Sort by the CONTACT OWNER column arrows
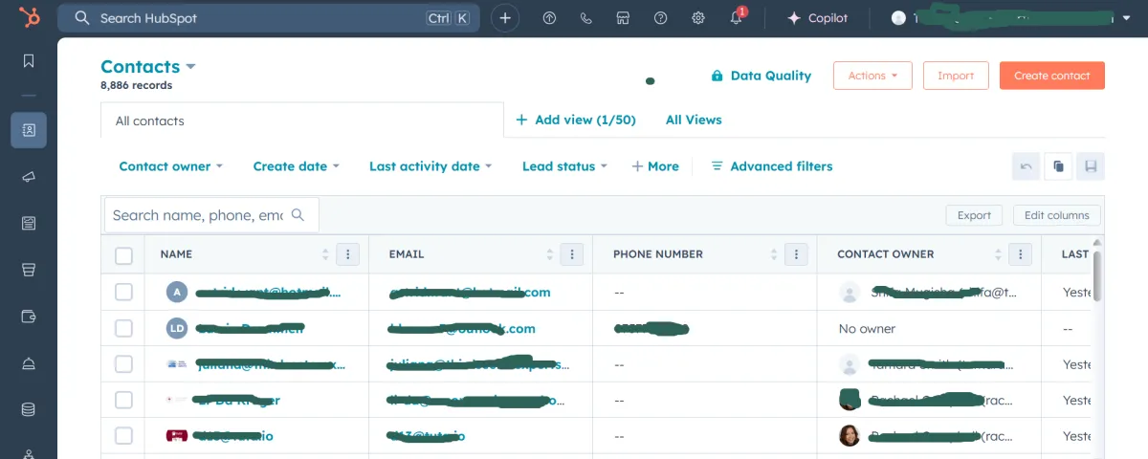The height and width of the screenshot is (459, 1148). pos(998,254)
